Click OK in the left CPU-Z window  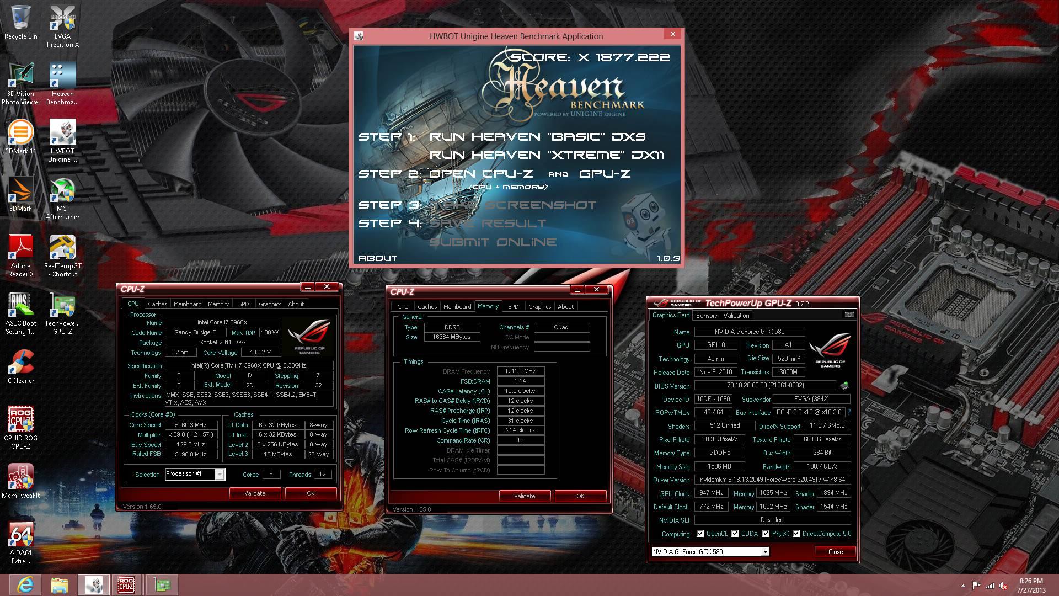pos(311,493)
